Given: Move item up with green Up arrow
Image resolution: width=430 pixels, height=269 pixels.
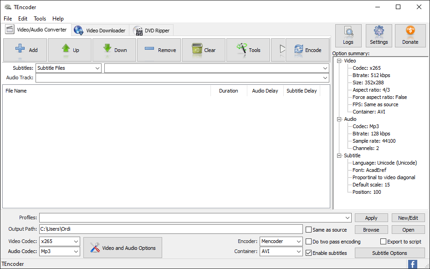Looking at the screenshot, I should coord(70,50).
